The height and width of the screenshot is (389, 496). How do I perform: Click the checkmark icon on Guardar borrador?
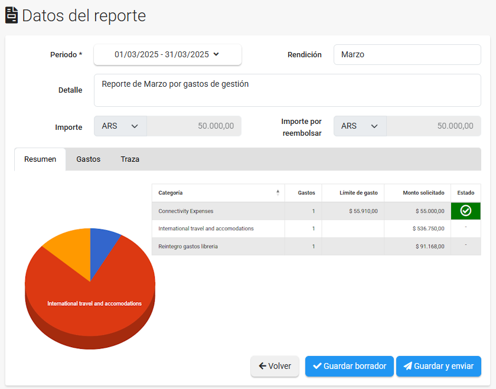click(317, 366)
